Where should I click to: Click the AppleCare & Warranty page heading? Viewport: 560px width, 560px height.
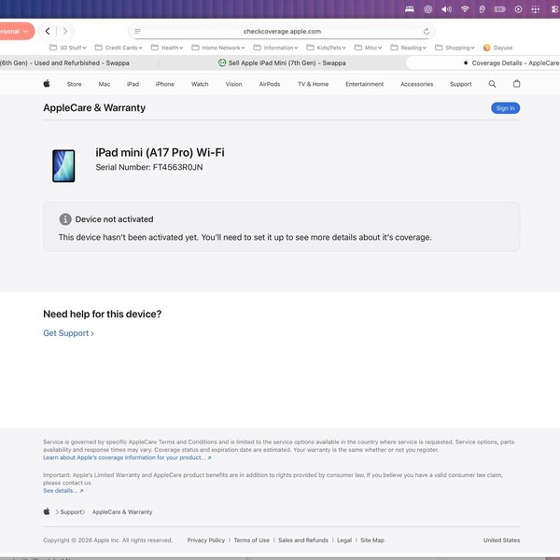(94, 108)
